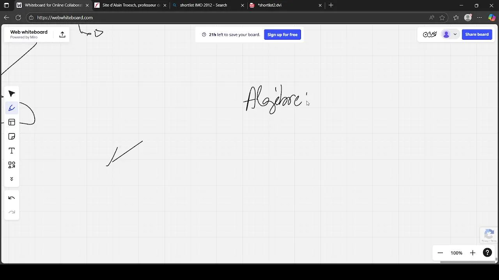Select the arrow Select tool

[x=12, y=94]
